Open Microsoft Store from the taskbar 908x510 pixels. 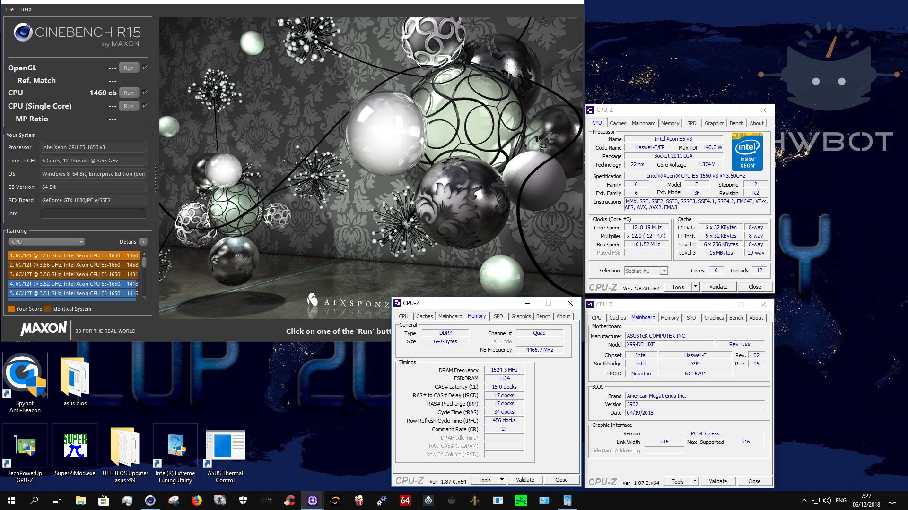[x=104, y=501]
